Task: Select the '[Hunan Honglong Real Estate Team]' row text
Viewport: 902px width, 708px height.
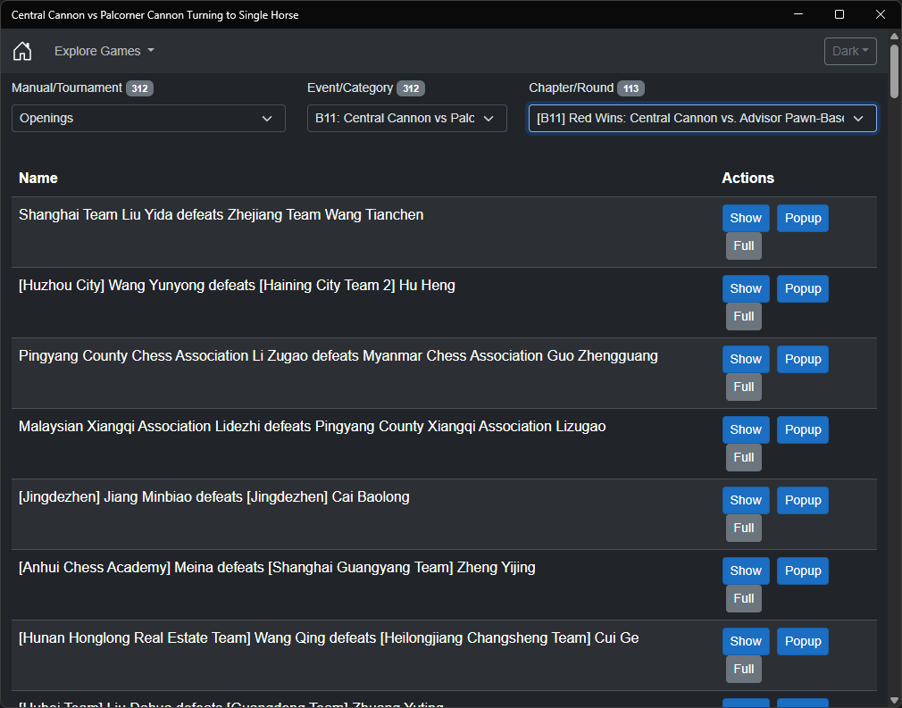Action: tap(329, 638)
